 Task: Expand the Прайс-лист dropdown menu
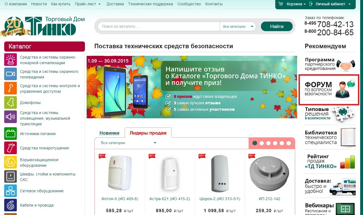(x=88, y=4)
